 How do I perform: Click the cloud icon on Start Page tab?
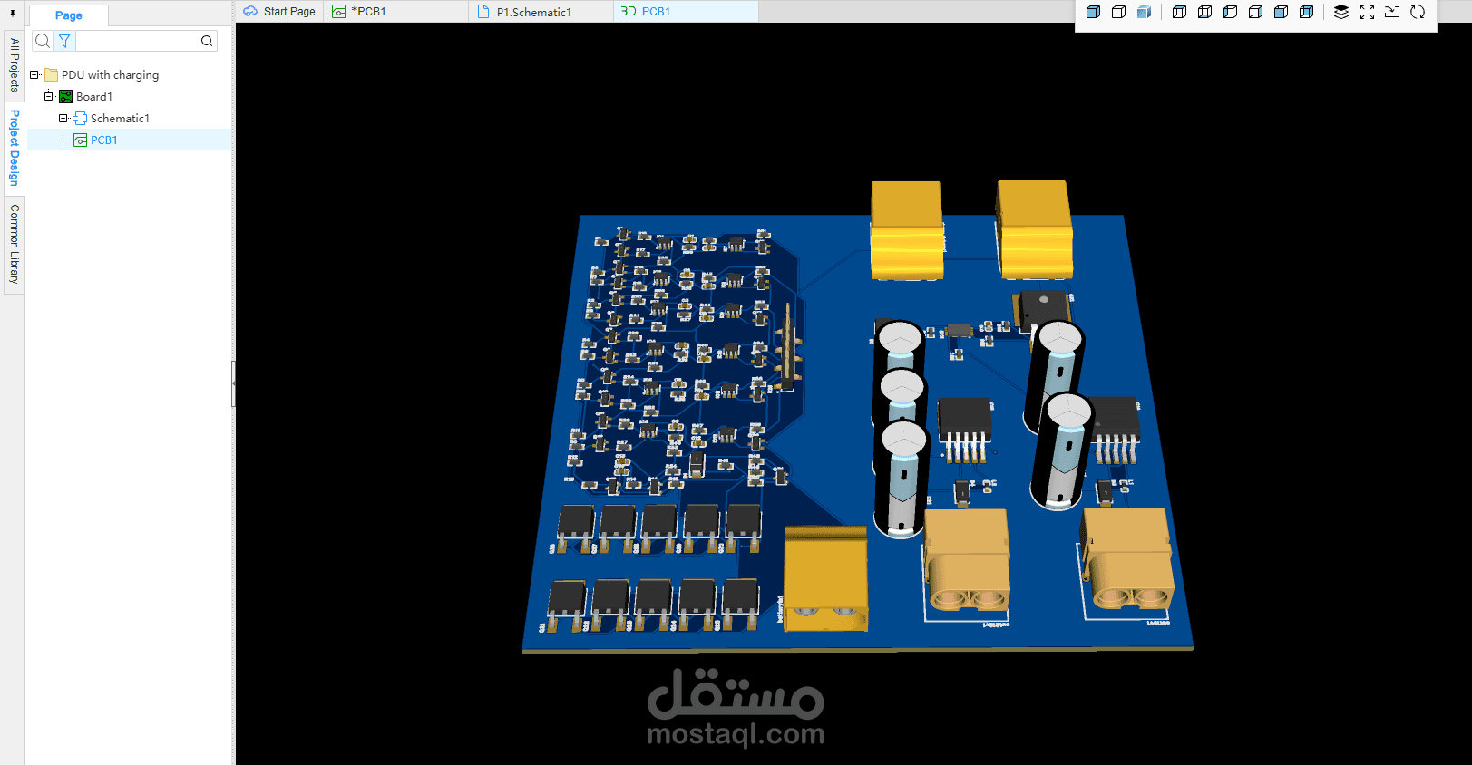click(251, 12)
